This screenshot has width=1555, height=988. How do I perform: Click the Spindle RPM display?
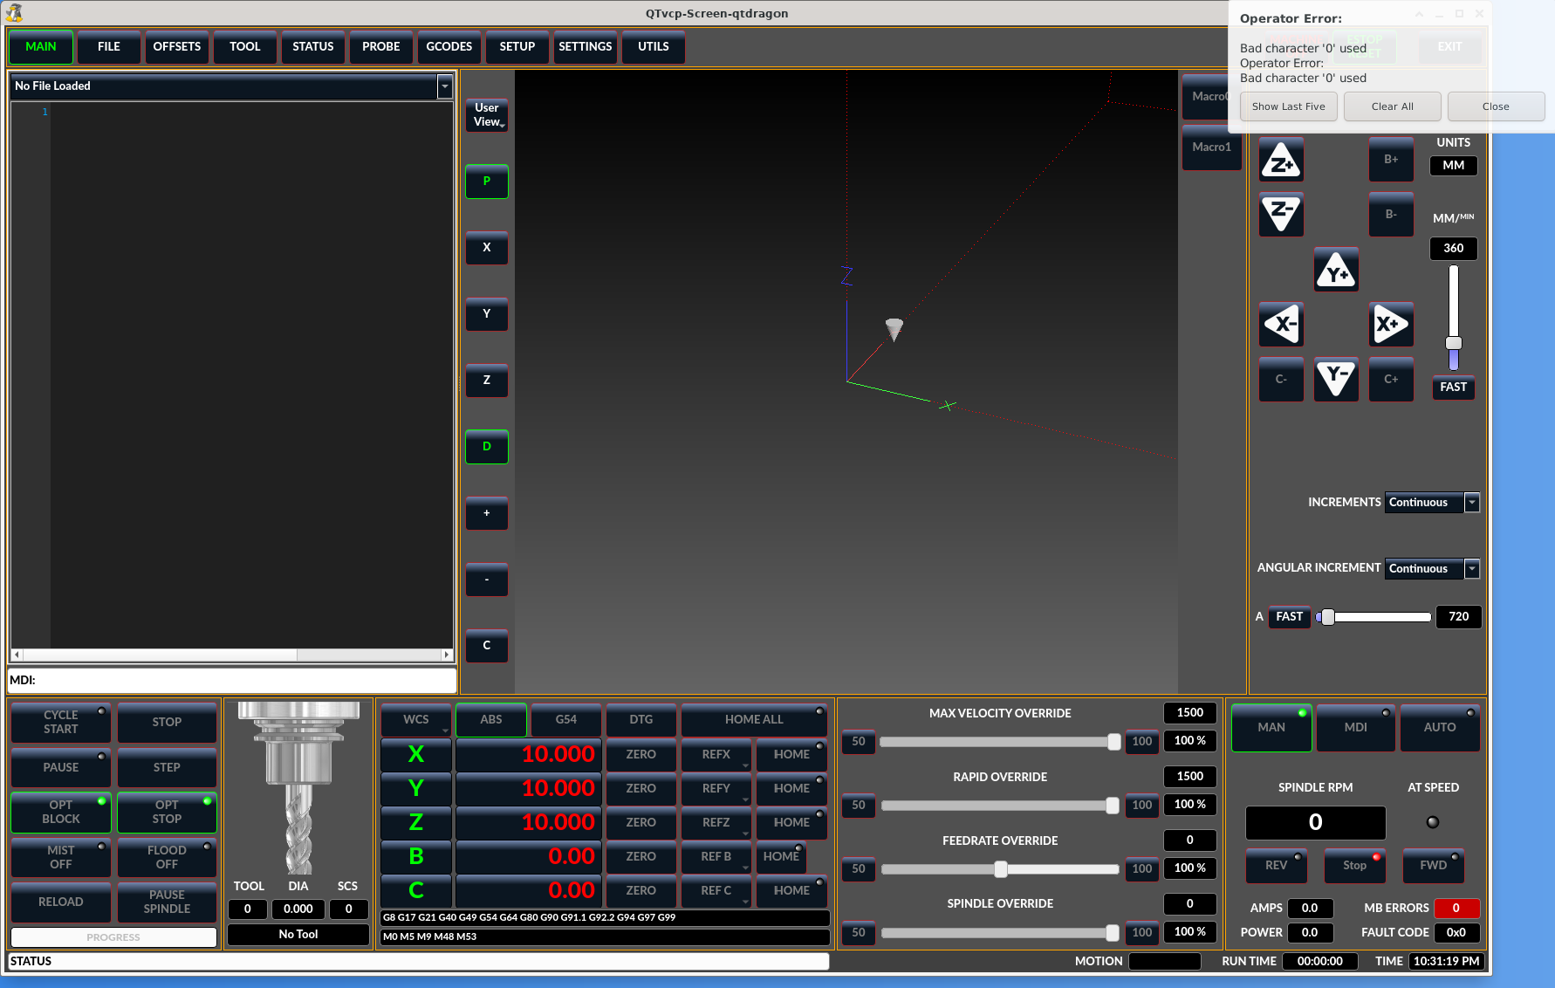1316,822
